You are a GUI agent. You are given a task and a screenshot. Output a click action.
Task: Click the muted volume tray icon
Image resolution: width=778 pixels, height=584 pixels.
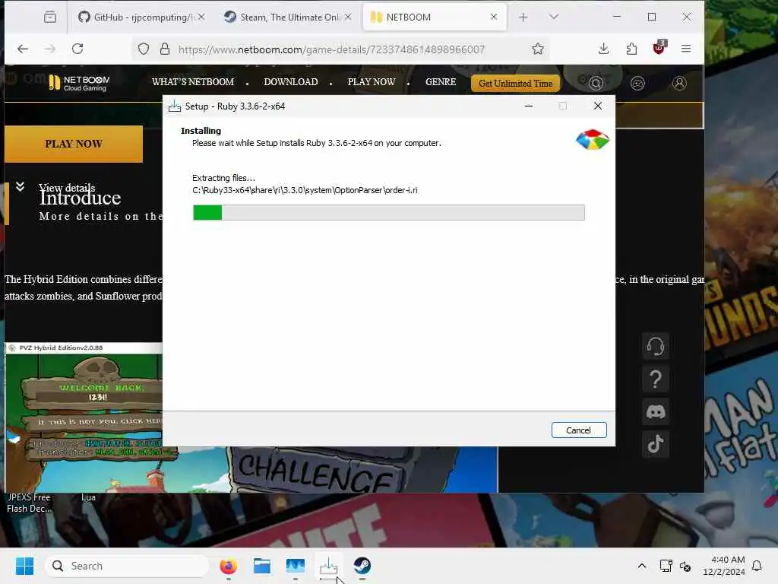(685, 566)
